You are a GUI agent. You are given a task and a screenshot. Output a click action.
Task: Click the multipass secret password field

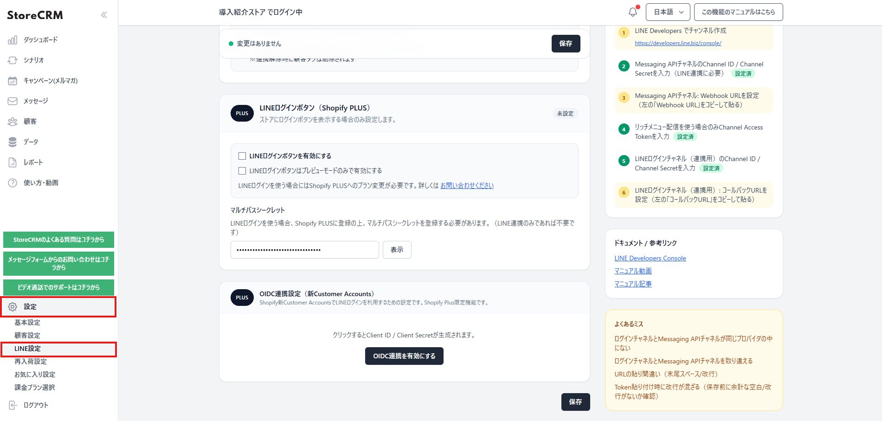[x=304, y=250]
